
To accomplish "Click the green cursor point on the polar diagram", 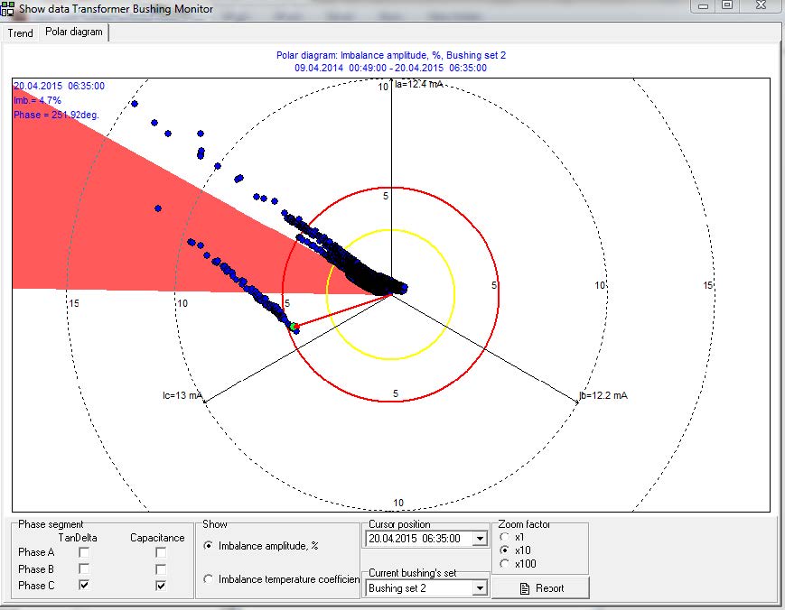I will 293,327.
